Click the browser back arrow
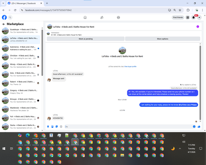This screenshot has width=206, height=165. (4, 10)
